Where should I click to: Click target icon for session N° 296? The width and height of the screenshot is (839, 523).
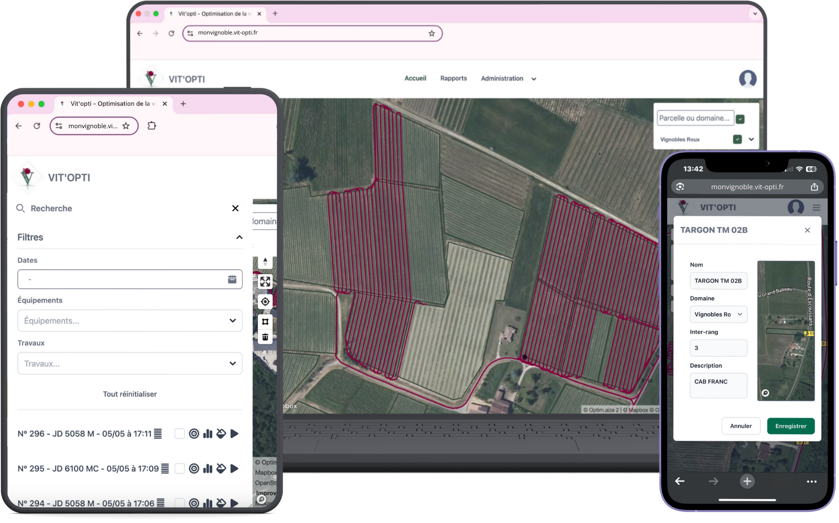tap(194, 434)
